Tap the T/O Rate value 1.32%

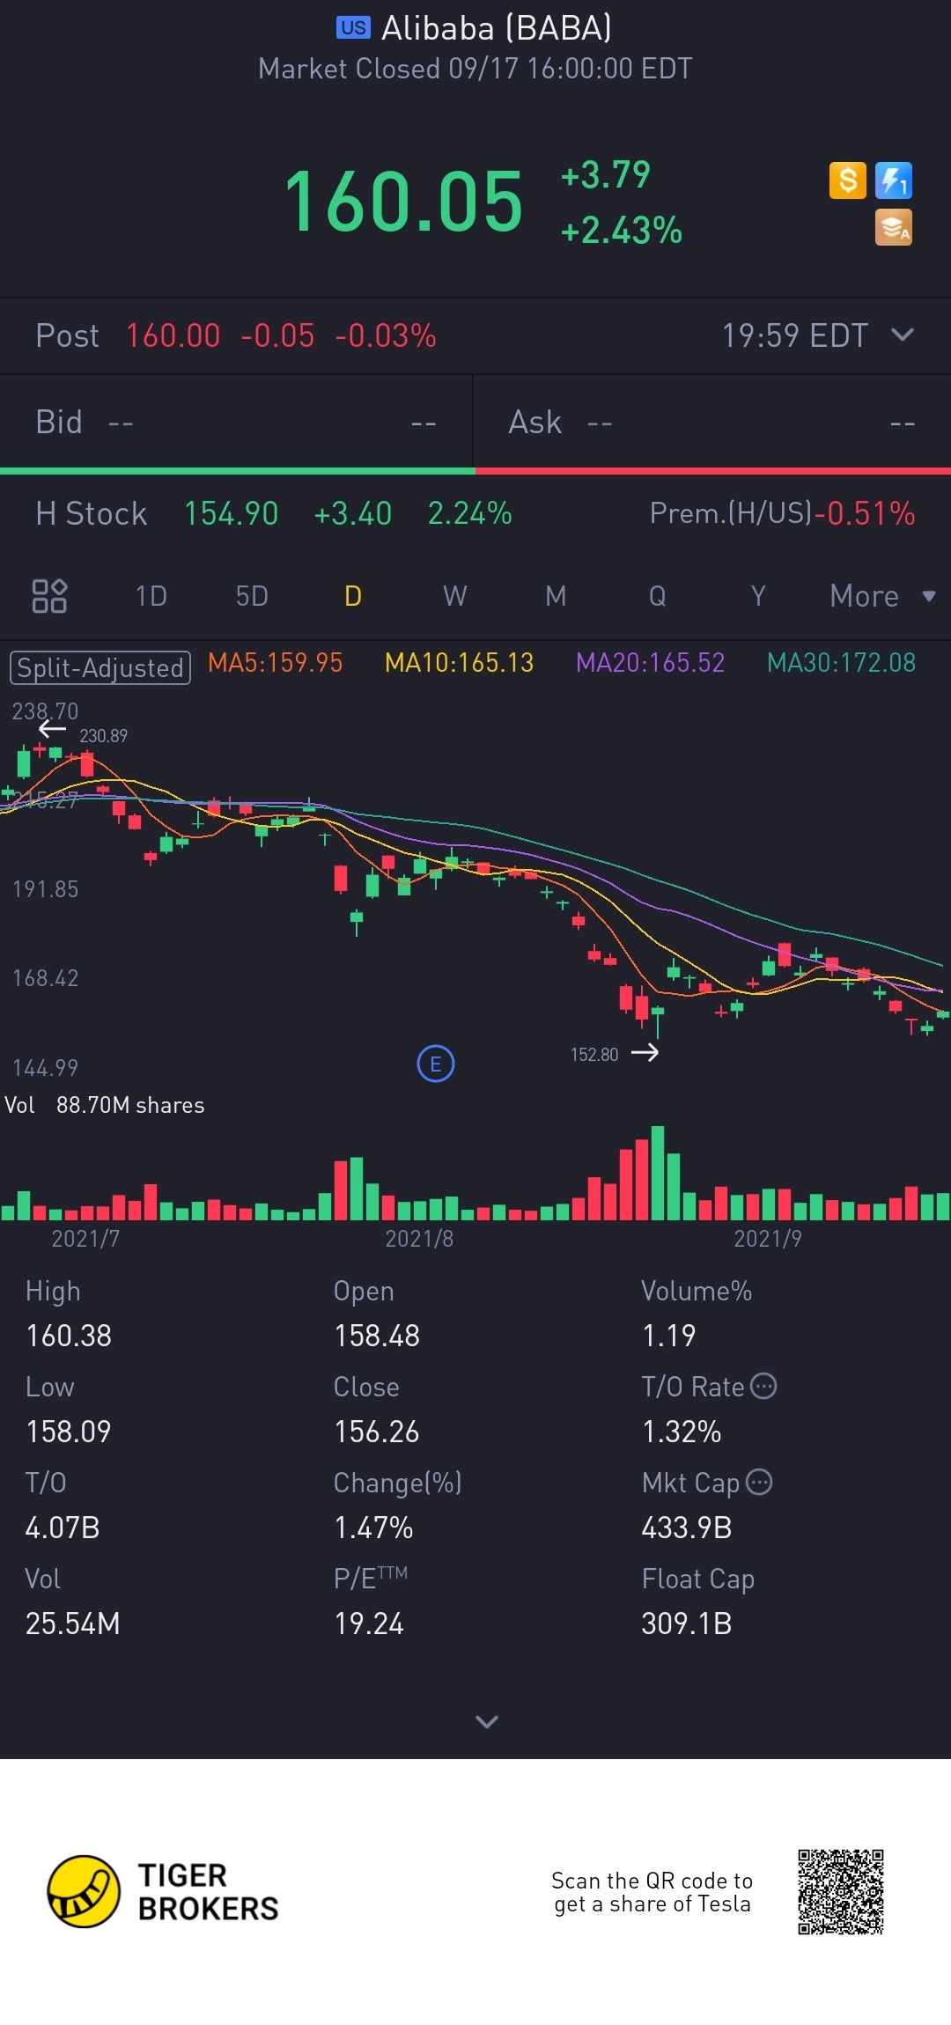point(682,1432)
